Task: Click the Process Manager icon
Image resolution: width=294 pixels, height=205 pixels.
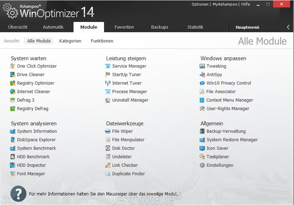Action: (x=108, y=91)
